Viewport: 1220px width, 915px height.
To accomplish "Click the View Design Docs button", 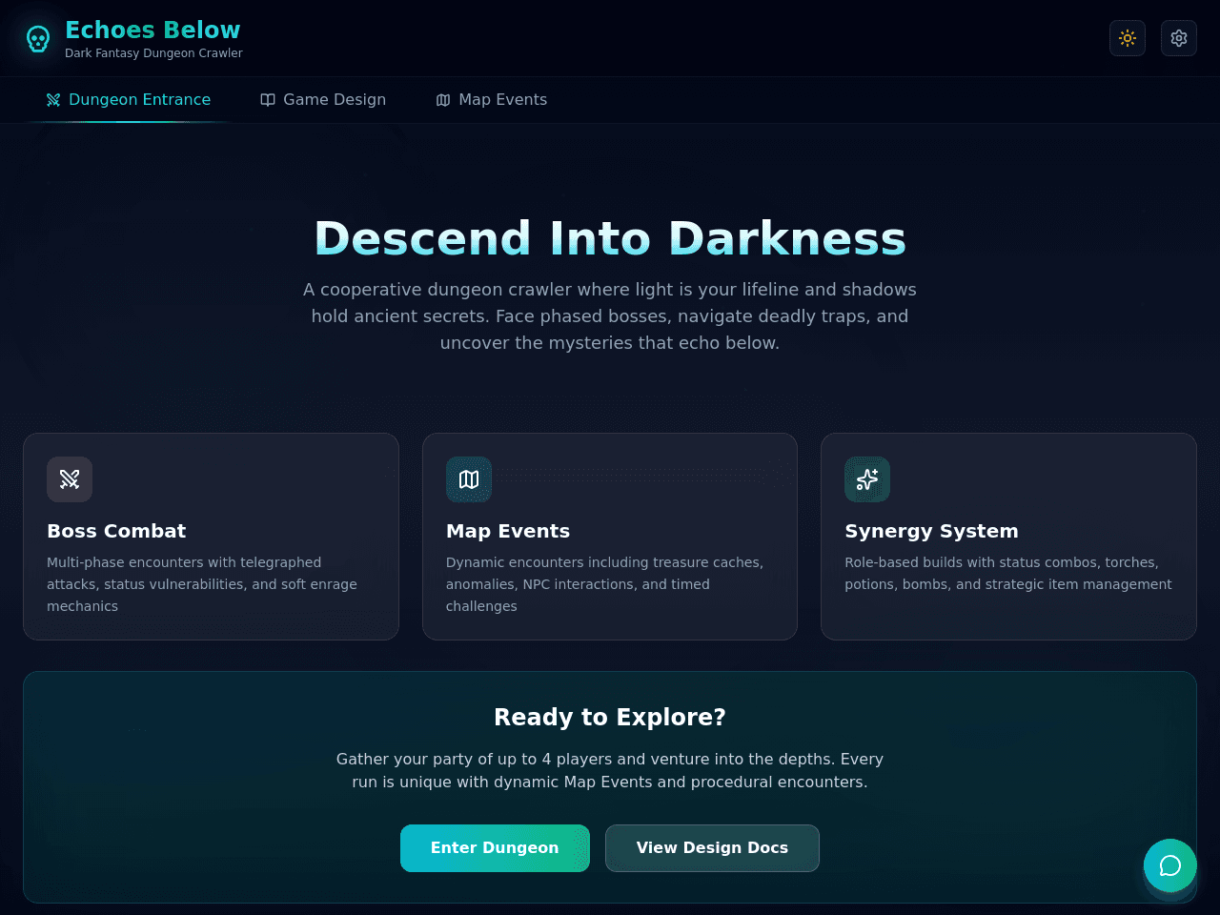I will click(x=712, y=848).
